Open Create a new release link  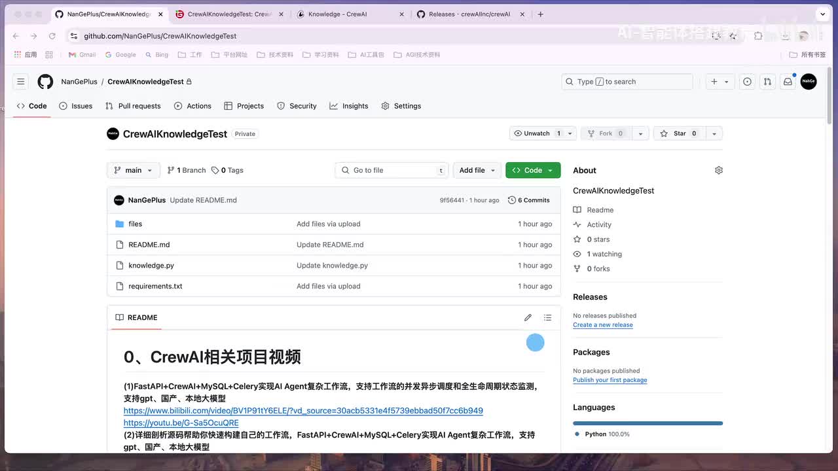pyautogui.click(x=603, y=324)
